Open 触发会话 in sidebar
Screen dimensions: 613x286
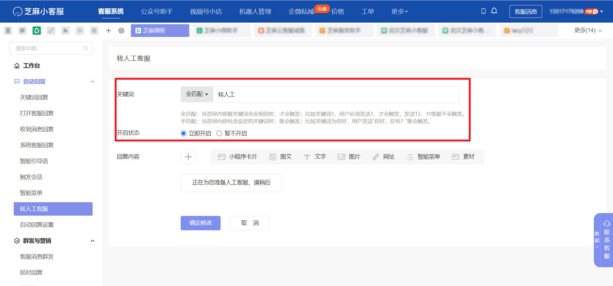pos(31,177)
